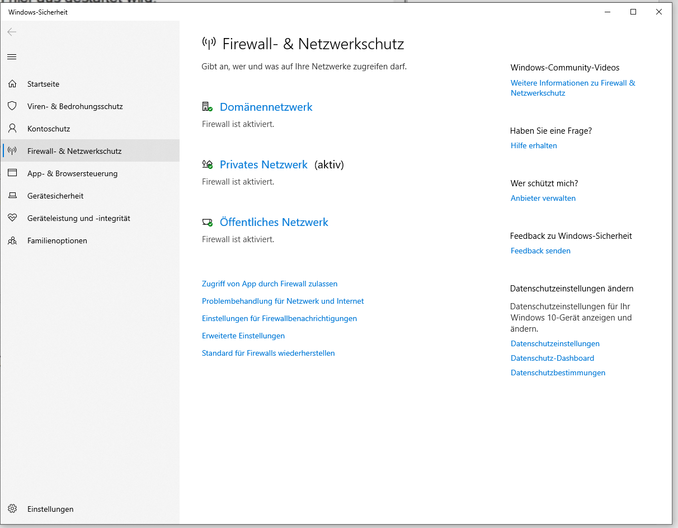Open Erweiterte Einstellungen link

pos(243,336)
